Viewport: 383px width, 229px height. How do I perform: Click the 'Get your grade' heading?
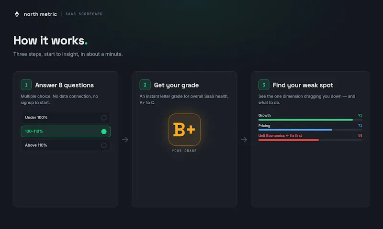176,85
